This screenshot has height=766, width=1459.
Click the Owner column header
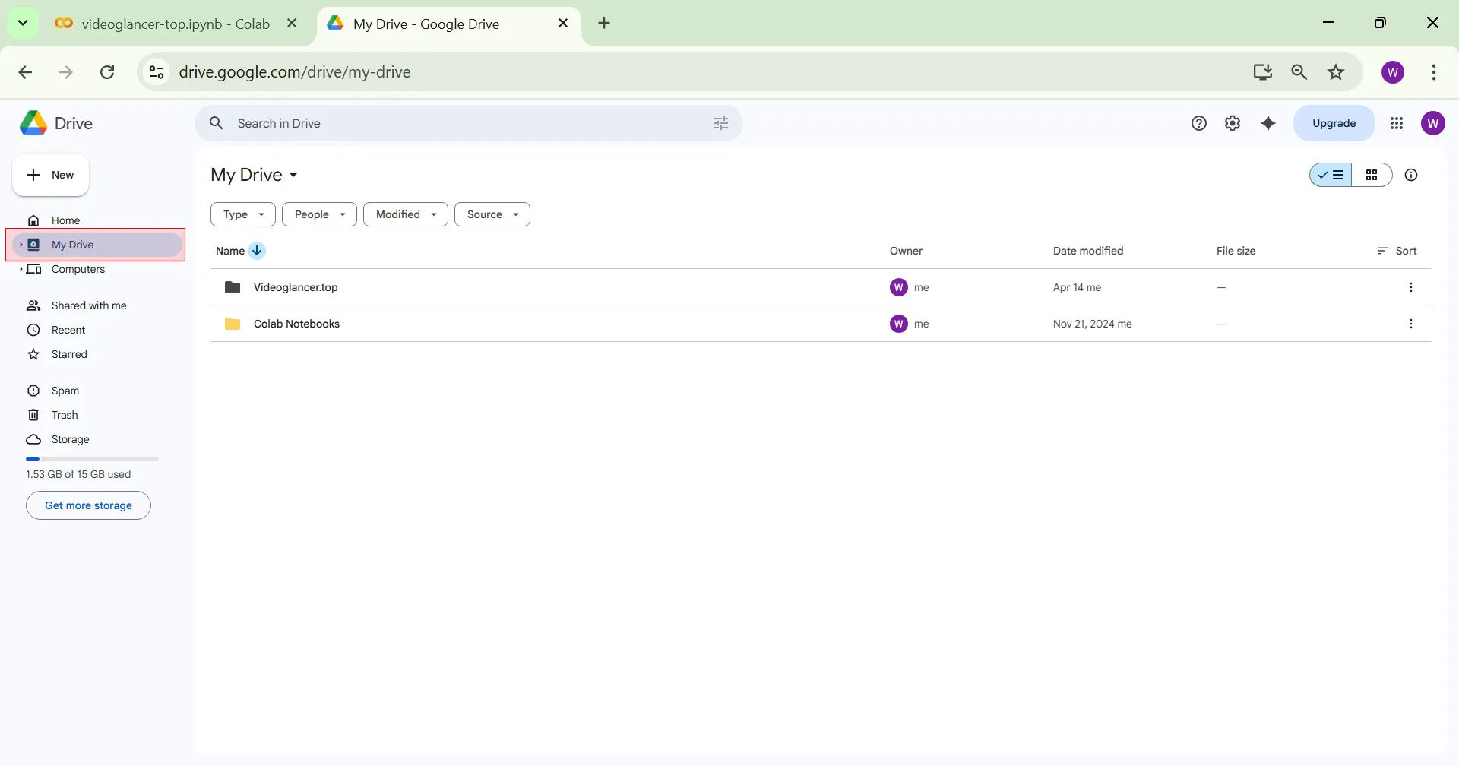[906, 251]
